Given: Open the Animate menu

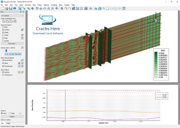Looking at the screenshot, I should pyautogui.click(x=28, y=5).
